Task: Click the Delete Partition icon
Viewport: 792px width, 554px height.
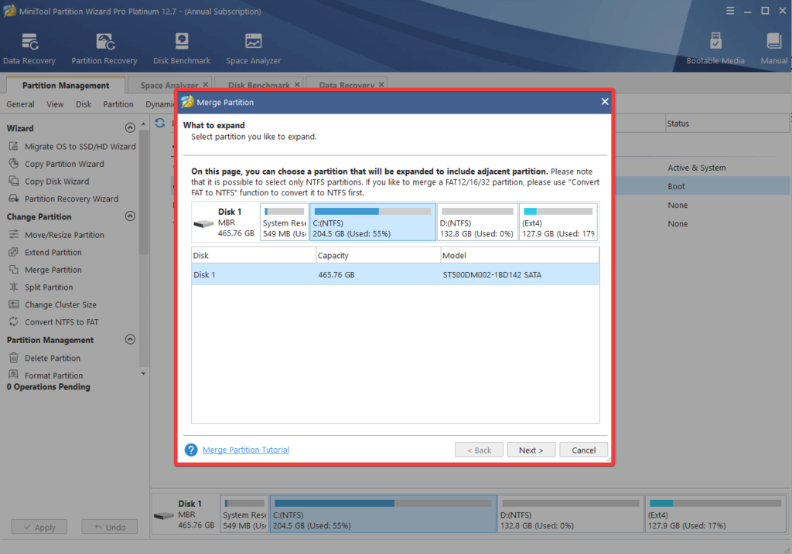Action: coord(14,358)
